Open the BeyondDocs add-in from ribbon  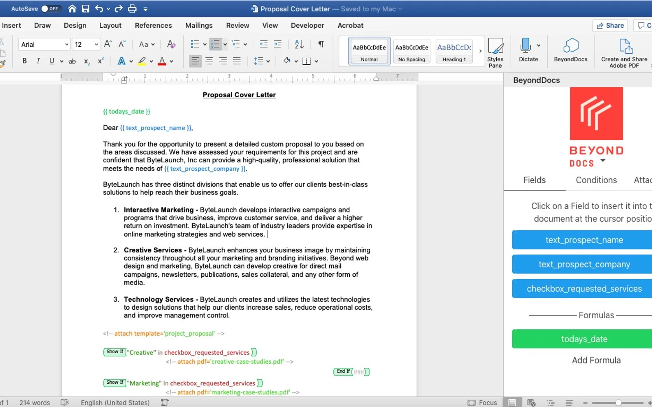570,50
